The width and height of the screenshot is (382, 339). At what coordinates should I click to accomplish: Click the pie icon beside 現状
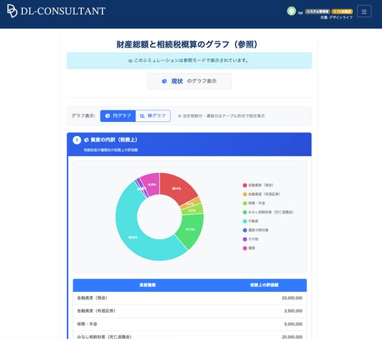coord(165,81)
